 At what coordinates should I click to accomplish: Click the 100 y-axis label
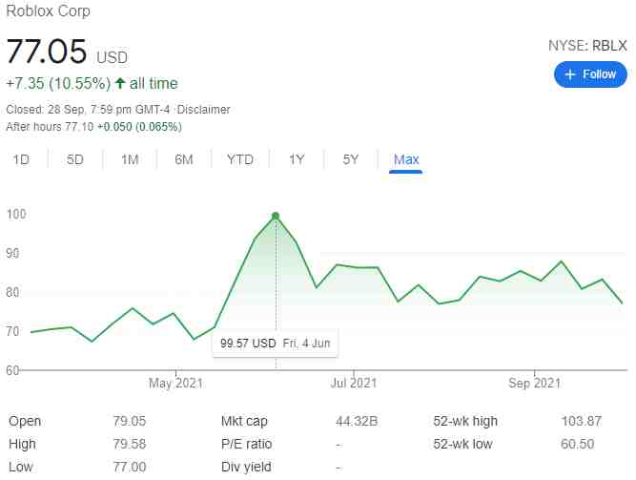[16, 214]
